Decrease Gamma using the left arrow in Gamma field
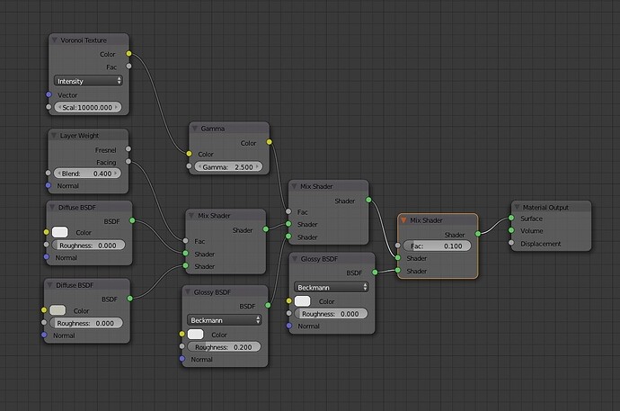620x411 pixels. [x=199, y=166]
